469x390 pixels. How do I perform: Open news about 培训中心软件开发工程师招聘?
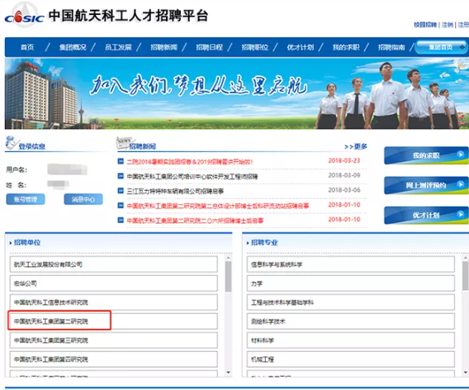pyautogui.click(x=192, y=177)
